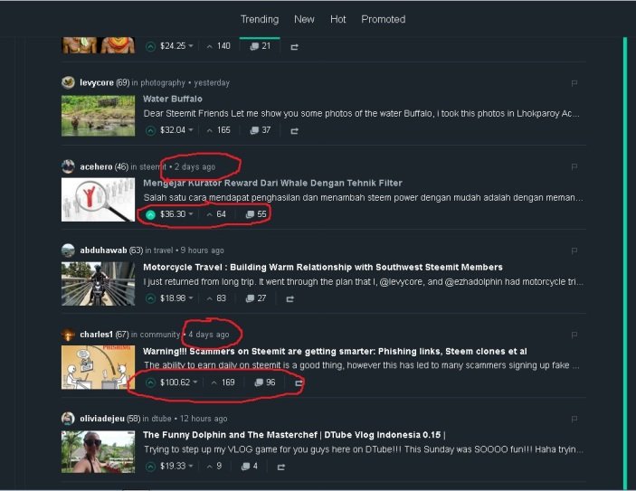Visit acehero's profile
The width and height of the screenshot is (636, 491).
tap(96, 166)
